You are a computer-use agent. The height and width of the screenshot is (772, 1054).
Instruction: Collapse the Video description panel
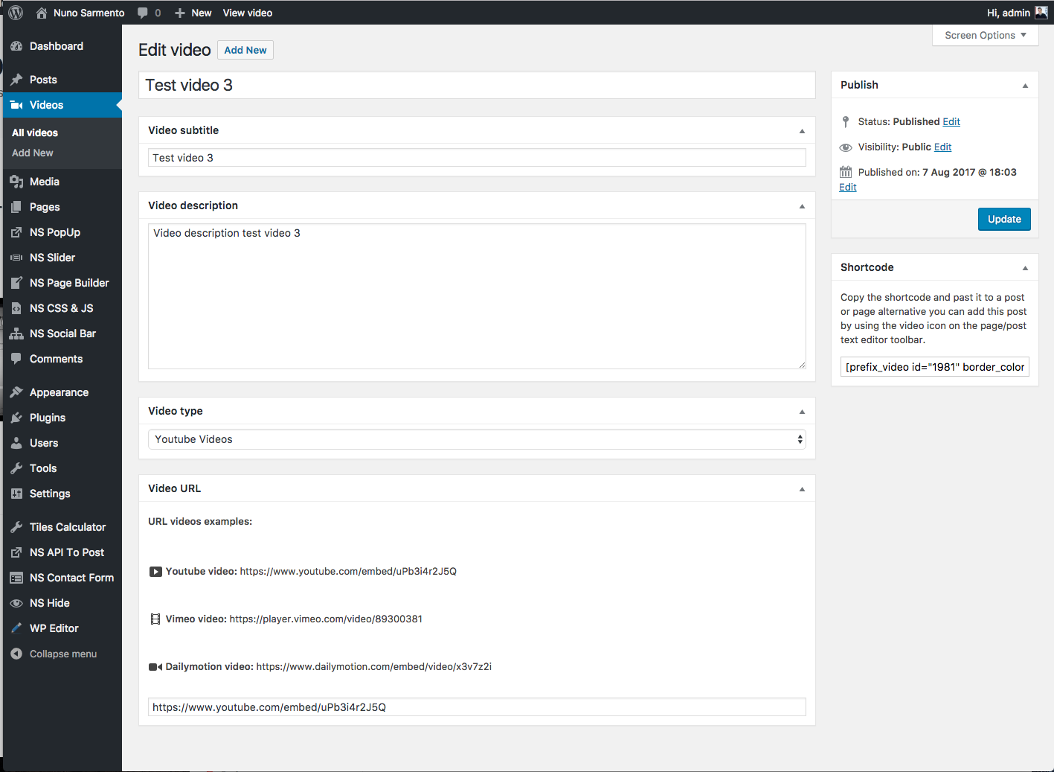[802, 206]
